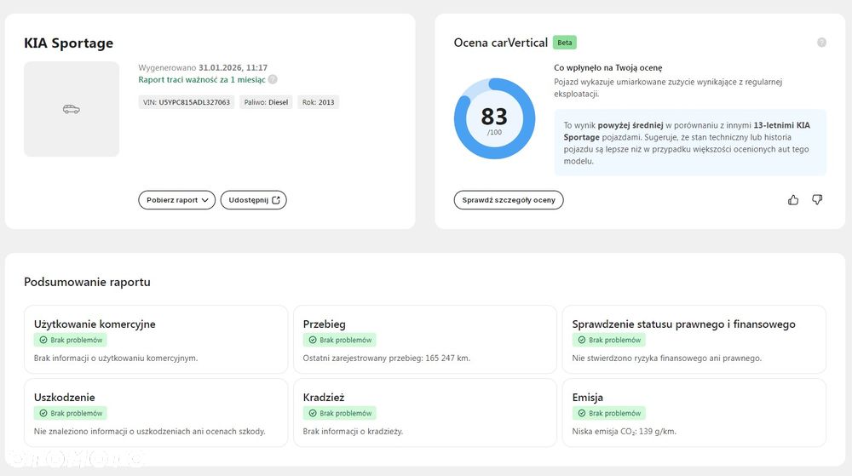Click Brak problemów badge under Przebieg
This screenshot has height=476, width=852.
coord(340,340)
